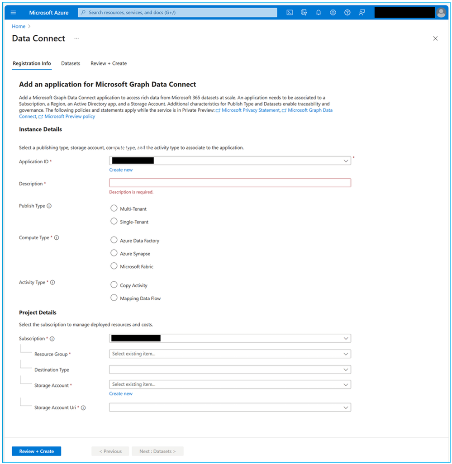Show info tooltip for Storage Account Uri

tap(83, 408)
